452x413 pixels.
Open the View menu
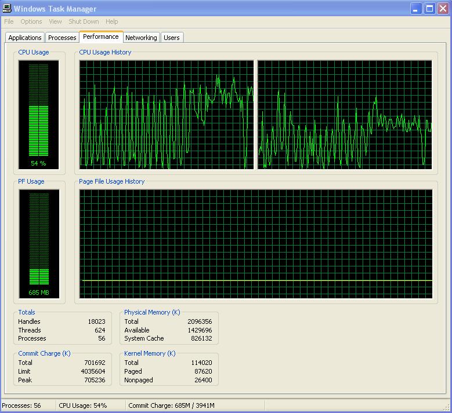click(x=55, y=21)
